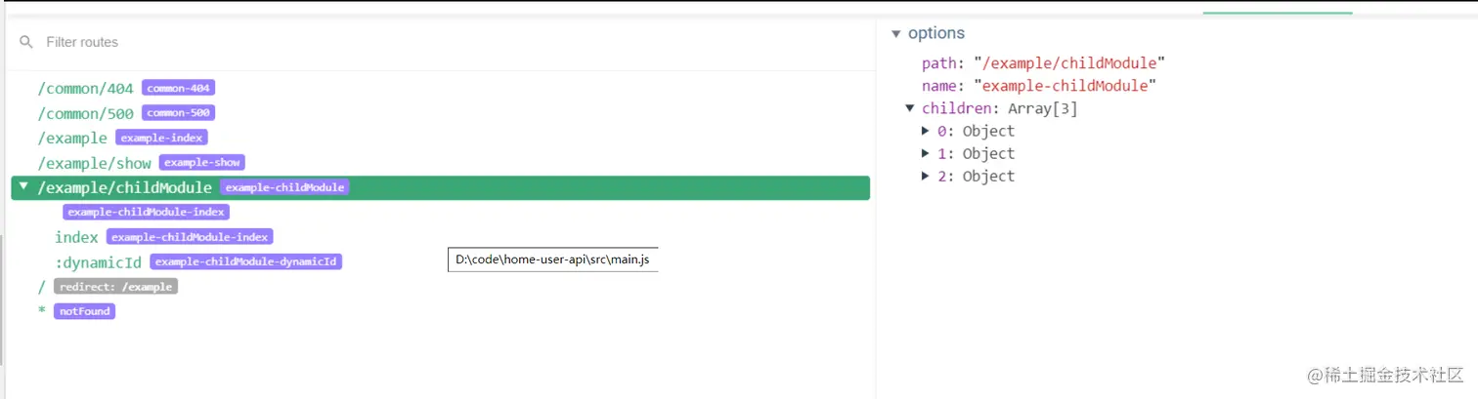Click the name value "example-childModule"
1478x399 pixels.
(1065, 86)
